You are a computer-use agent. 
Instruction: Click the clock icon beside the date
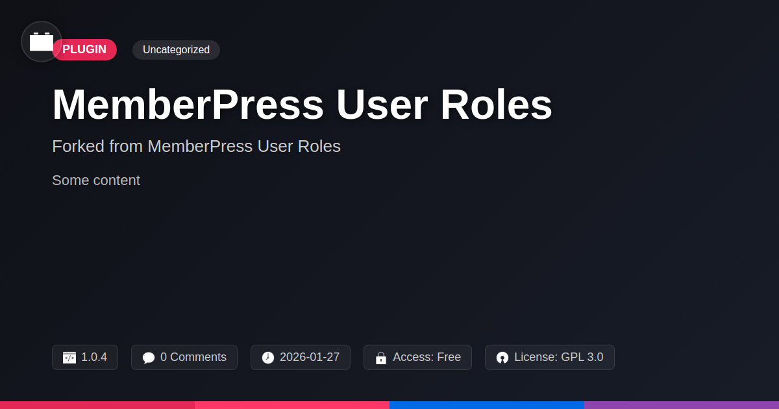pyautogui.click(x=268, y=358)
